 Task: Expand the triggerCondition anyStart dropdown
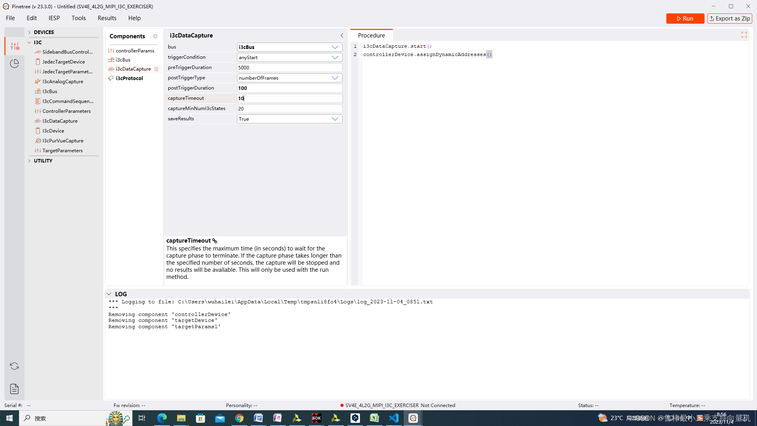pyautogui.click(x=336, y=57)
